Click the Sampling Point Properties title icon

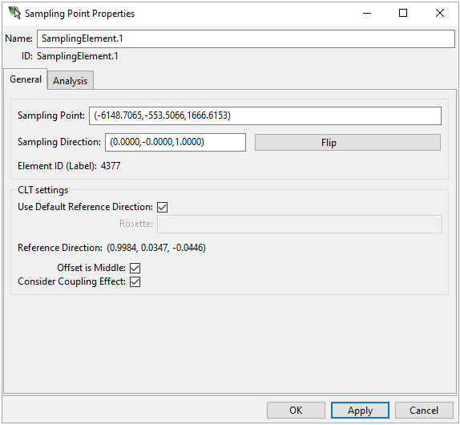coord(14,13)
